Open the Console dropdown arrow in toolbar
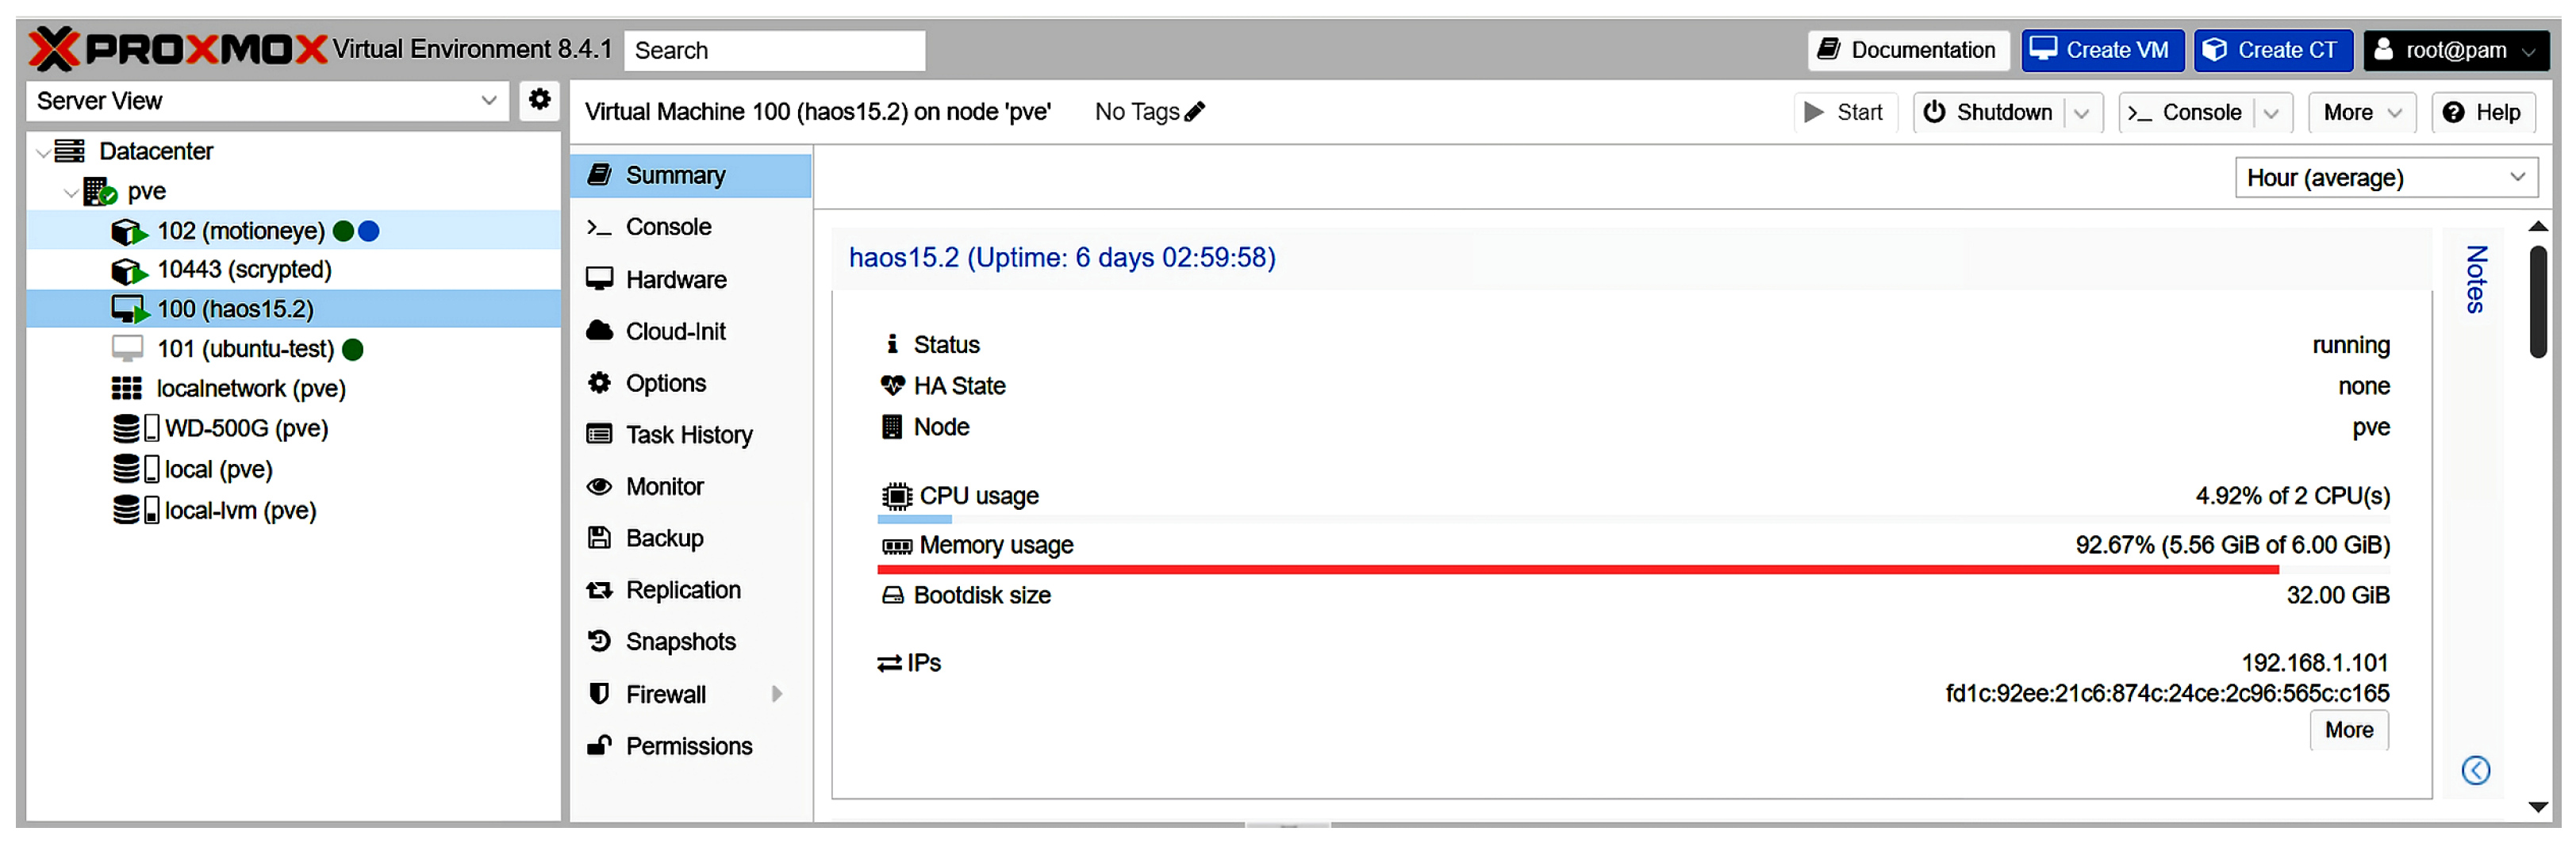 (x=2271, y=113)
